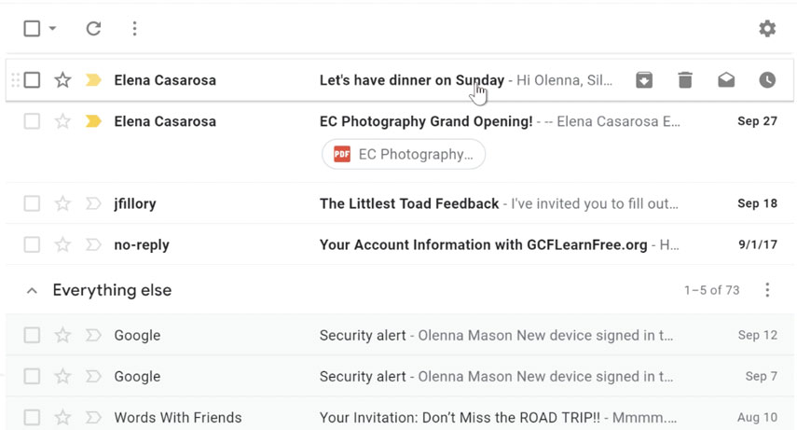This screenshot has height=430, width=797.
Task: Click the Refresh inbox icon
Action: 93,29
